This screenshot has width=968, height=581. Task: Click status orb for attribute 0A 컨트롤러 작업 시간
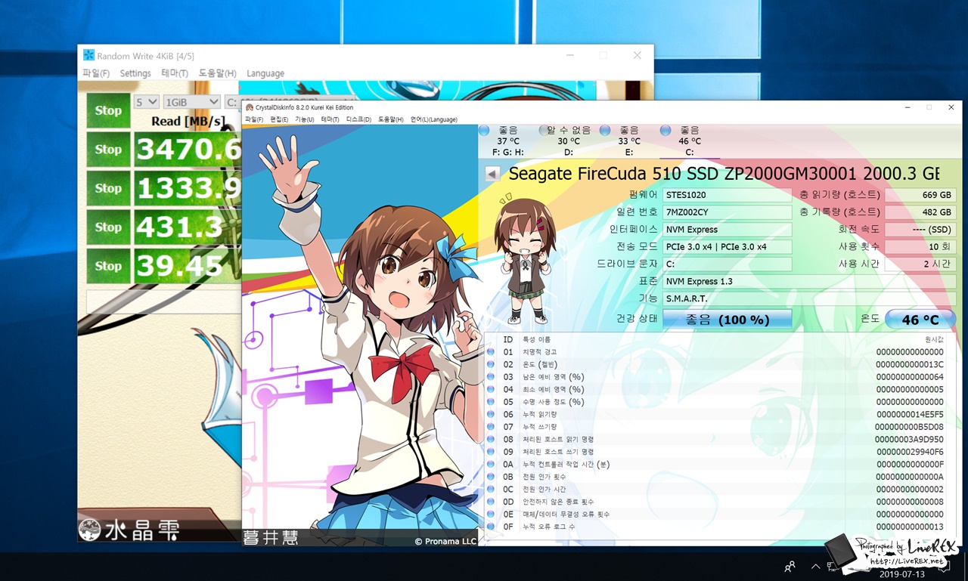point(491,464)
